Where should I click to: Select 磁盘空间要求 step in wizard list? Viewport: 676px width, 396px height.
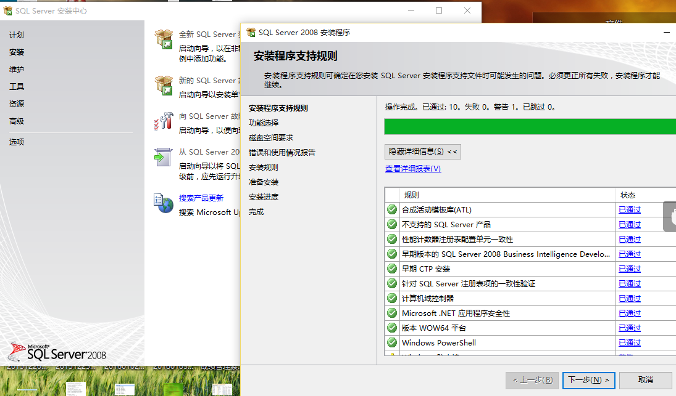[271, 137]
